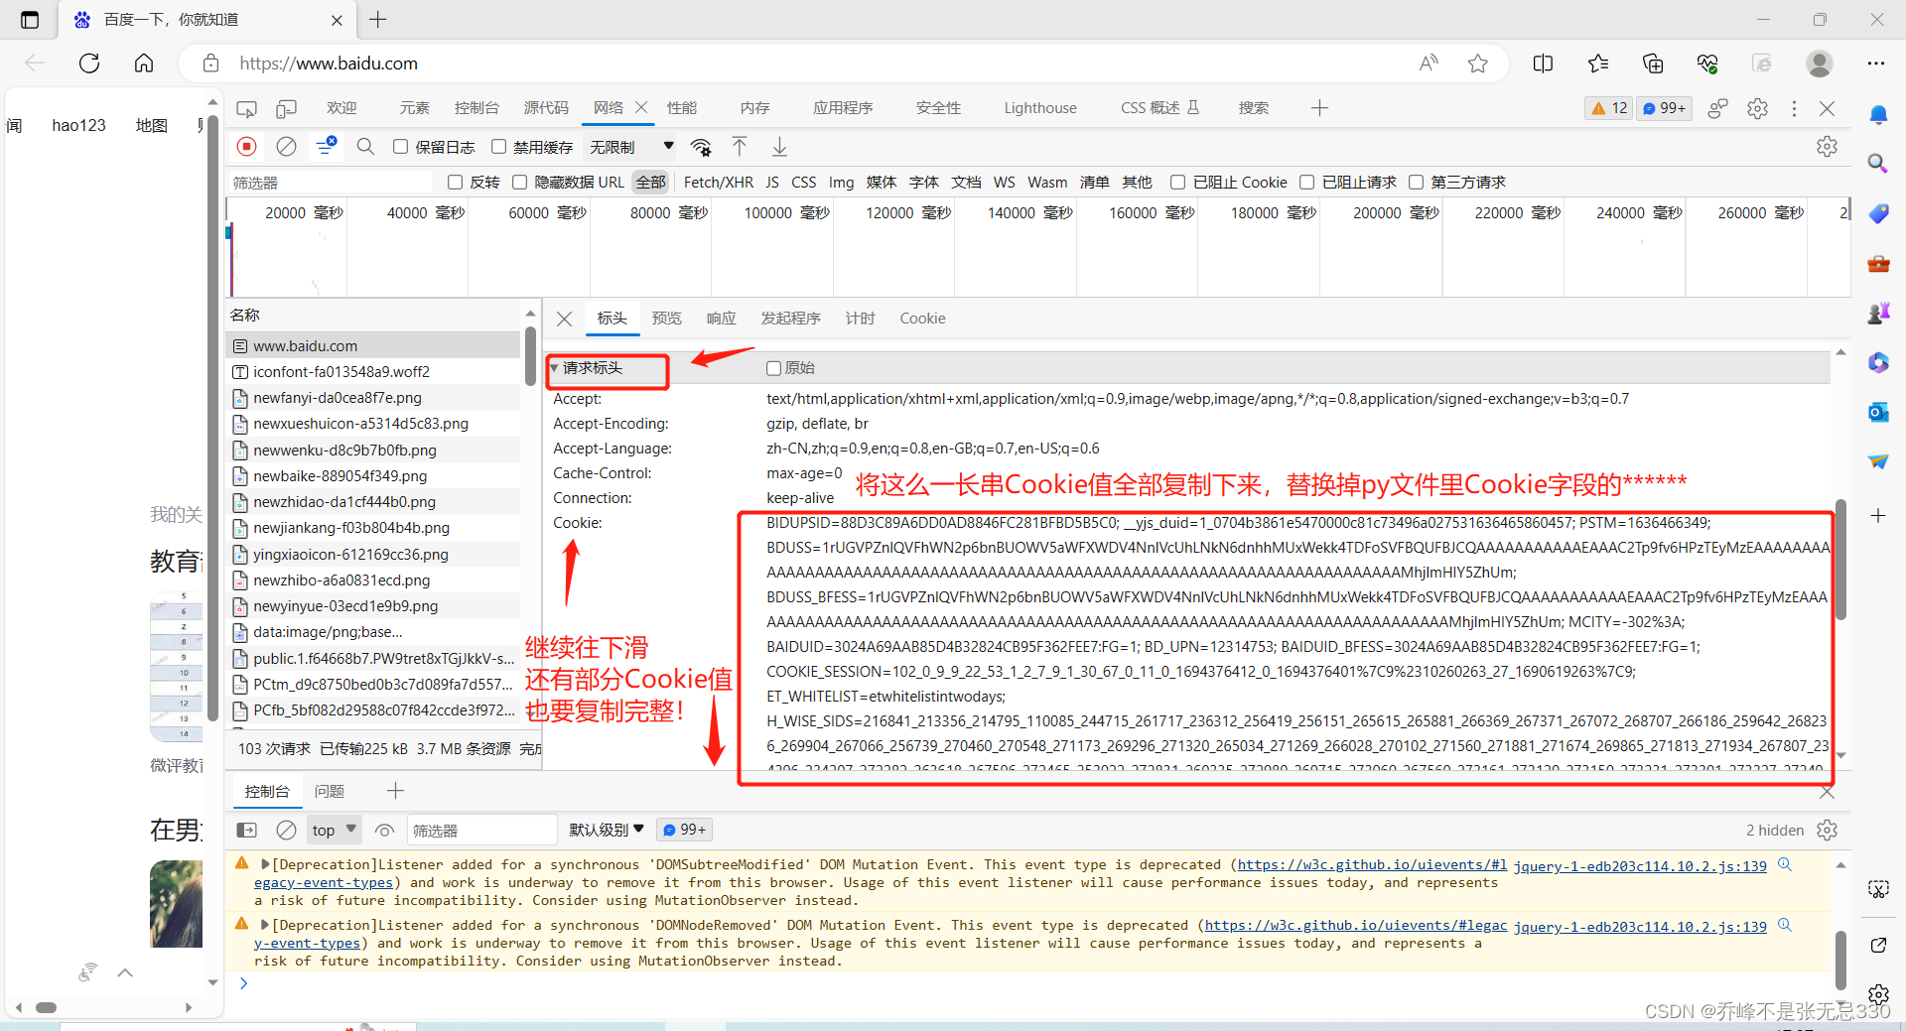
Task: Click the console filter input
Action: (x=481, y=831)
